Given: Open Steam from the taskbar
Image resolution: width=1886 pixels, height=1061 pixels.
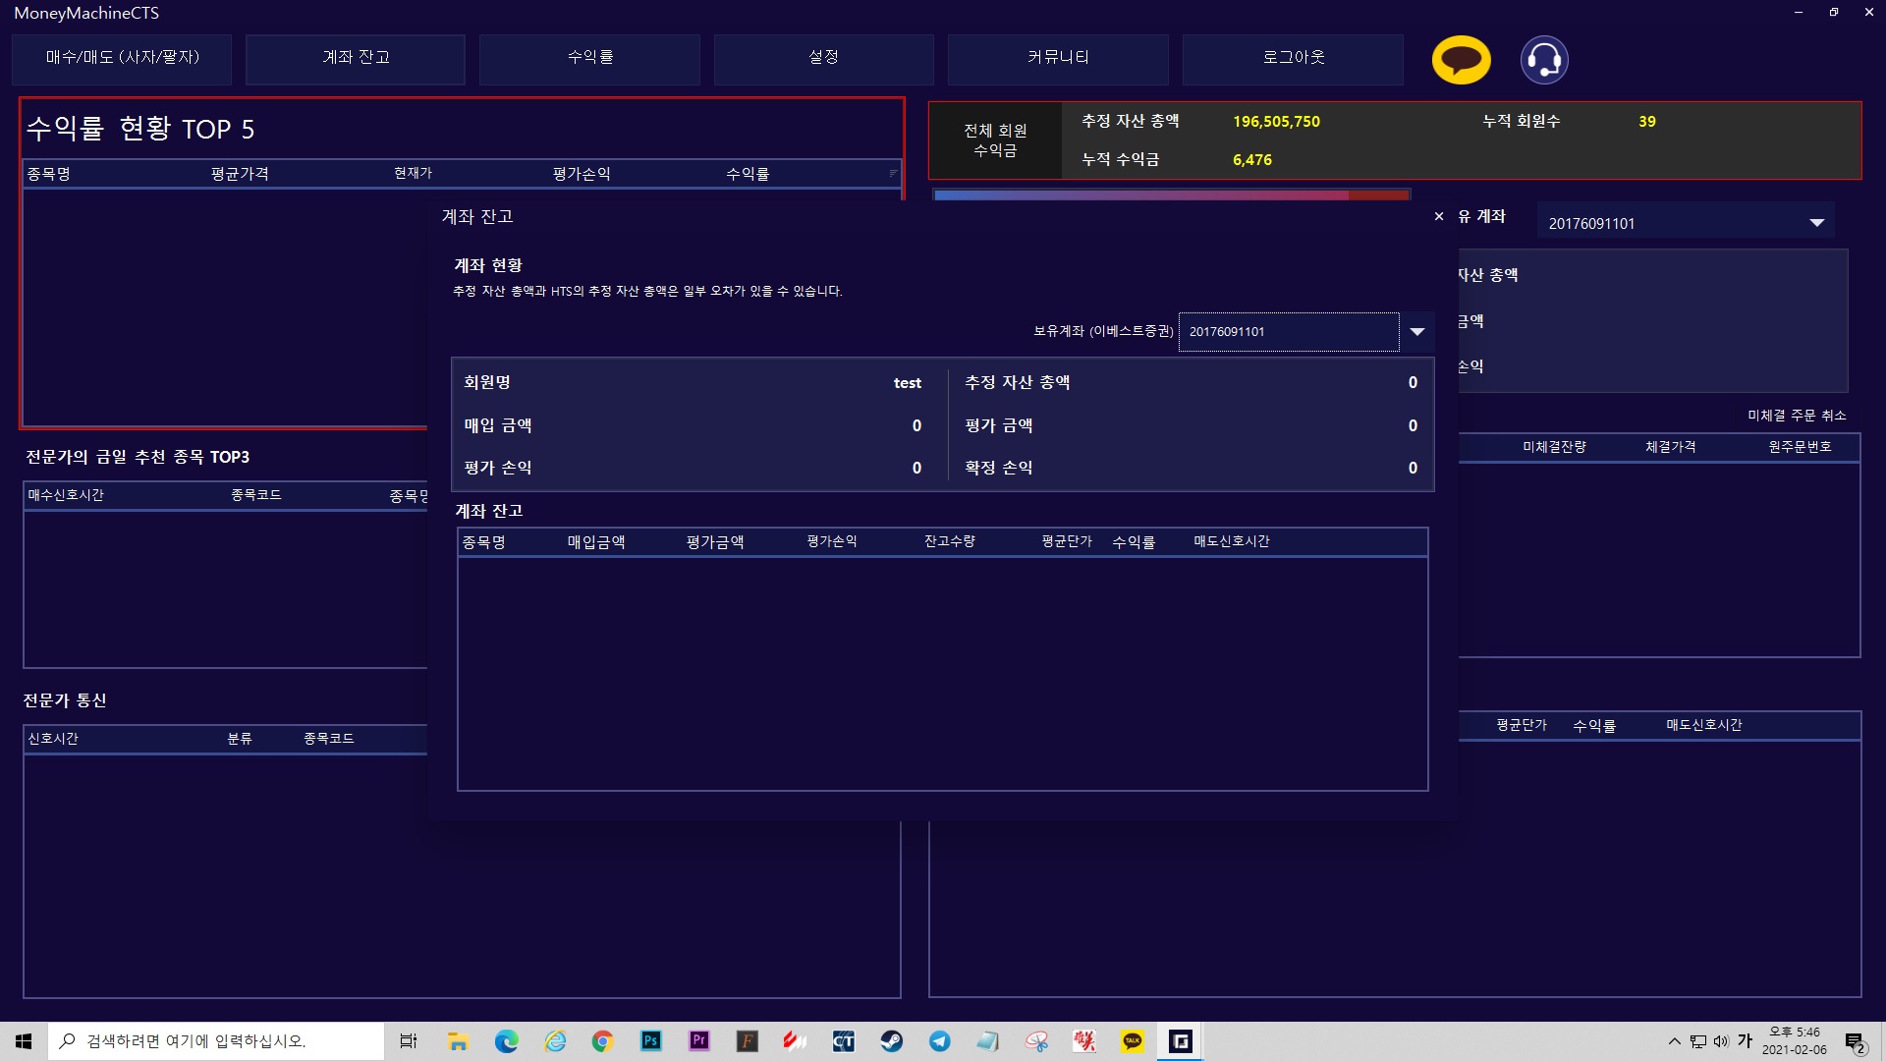Looking at the screenshot, I should (892, 1041).
